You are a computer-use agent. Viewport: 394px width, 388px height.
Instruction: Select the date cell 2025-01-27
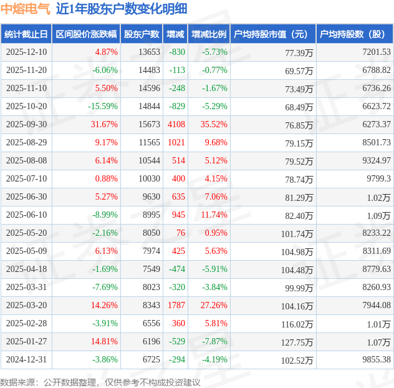click(26, 342)
